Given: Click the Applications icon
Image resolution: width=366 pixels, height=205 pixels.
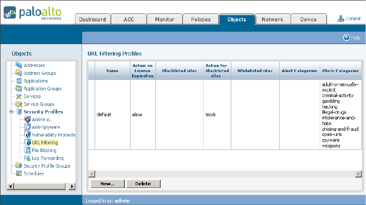Looking at the screenshot, I should [x=19, y=81].
